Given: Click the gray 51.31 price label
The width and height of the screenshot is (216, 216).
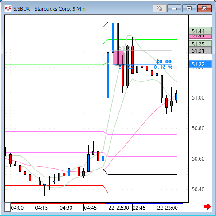Looking at the screenshot, I should click(x=200, y=50).
